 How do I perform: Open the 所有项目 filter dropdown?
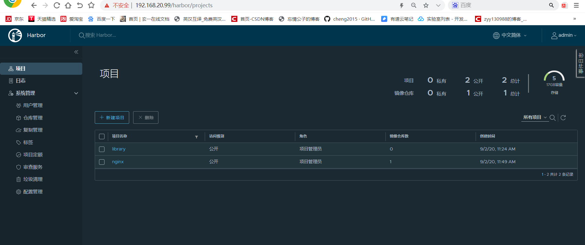535,117
